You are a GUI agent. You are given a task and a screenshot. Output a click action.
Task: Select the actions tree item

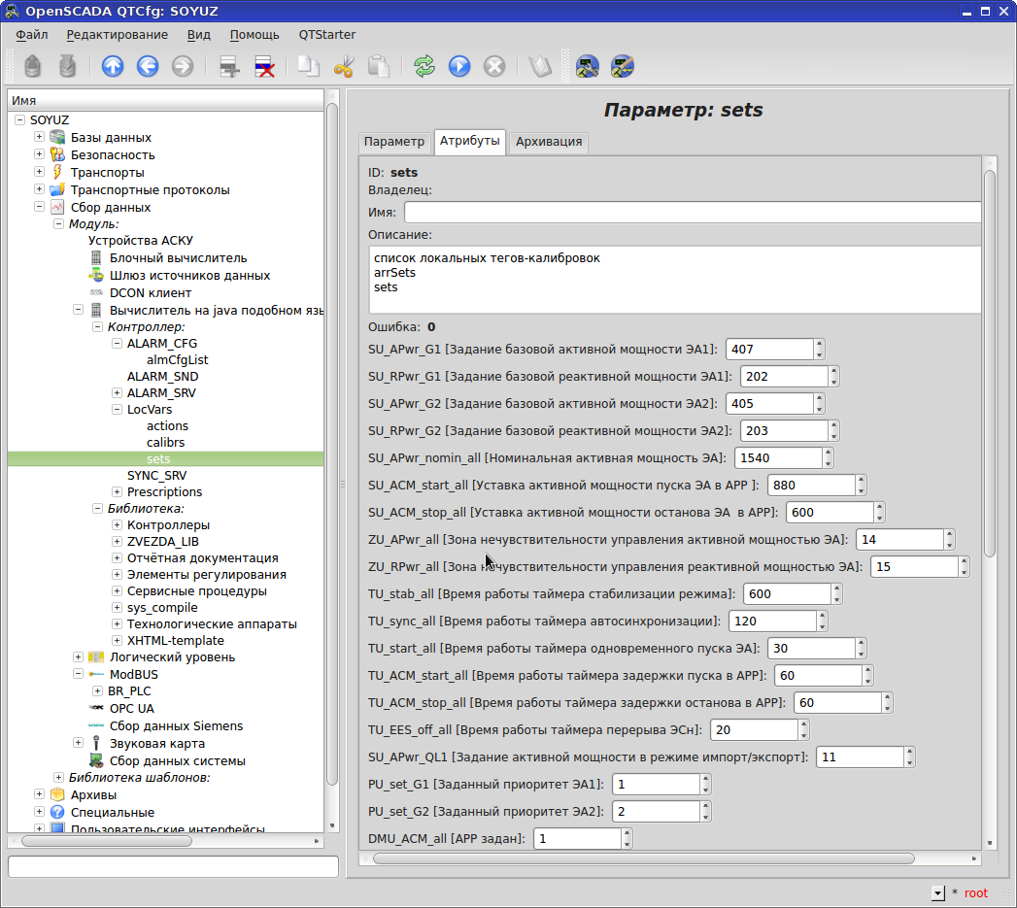[x=167, y=426]
